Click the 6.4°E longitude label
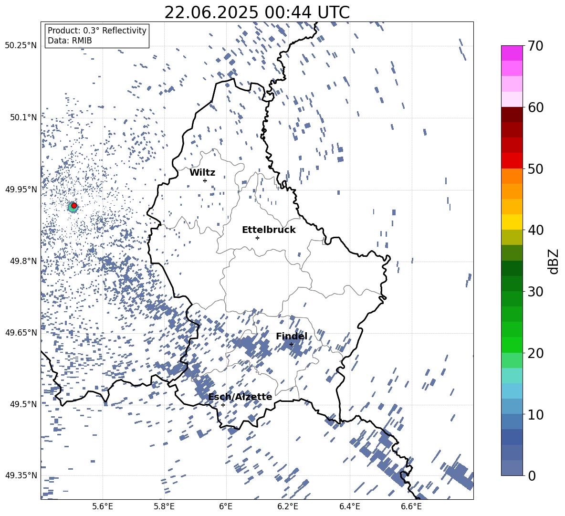The height and width of the screenshot is (516, 565). 349,506
